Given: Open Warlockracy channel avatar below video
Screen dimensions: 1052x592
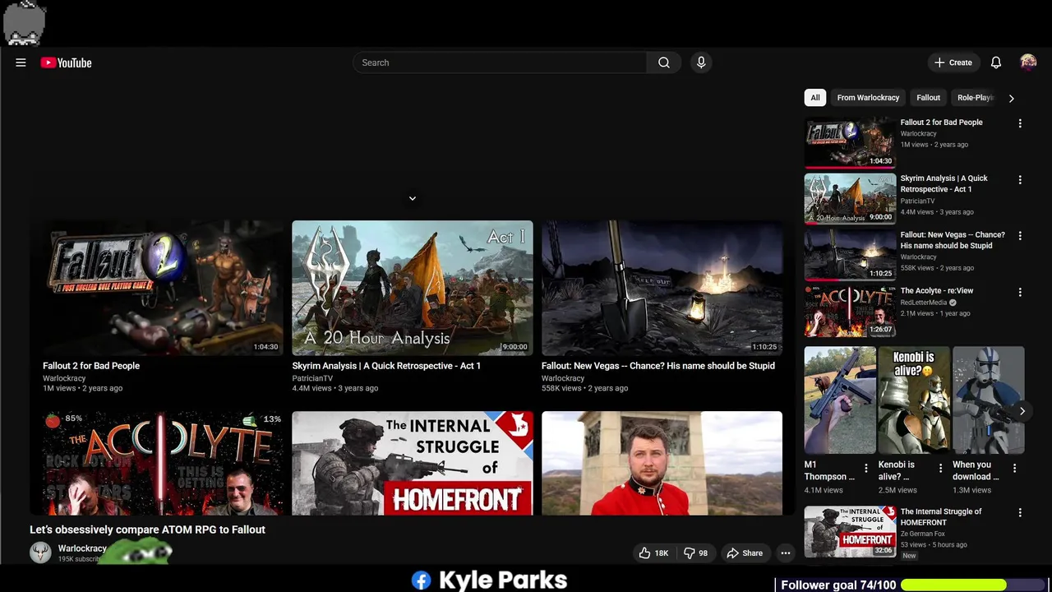Looking at the screenshot, I should point(40,553).
